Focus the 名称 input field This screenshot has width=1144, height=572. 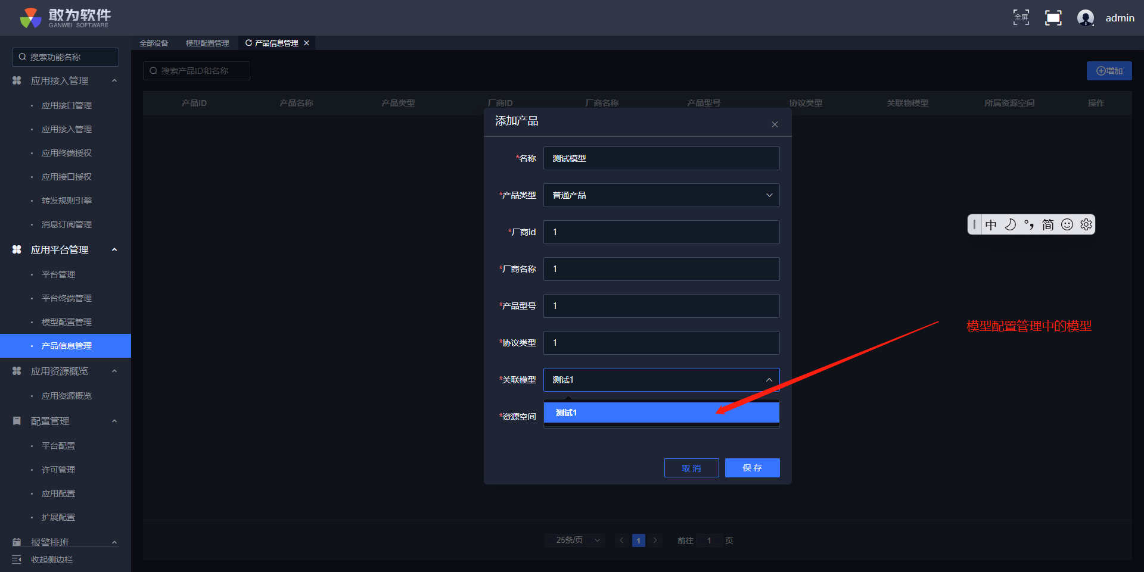click(x=661, y=158)
